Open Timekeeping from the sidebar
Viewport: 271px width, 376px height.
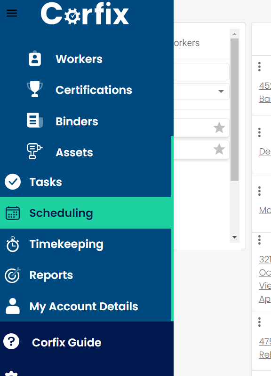pyautogui.click(x=66, y=245)
